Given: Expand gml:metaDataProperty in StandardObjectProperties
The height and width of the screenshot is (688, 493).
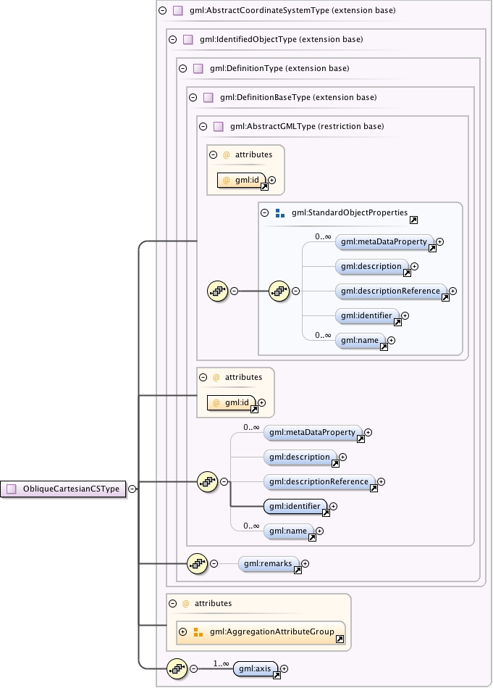Looking at the screenshot, I should tap(439, 241).
